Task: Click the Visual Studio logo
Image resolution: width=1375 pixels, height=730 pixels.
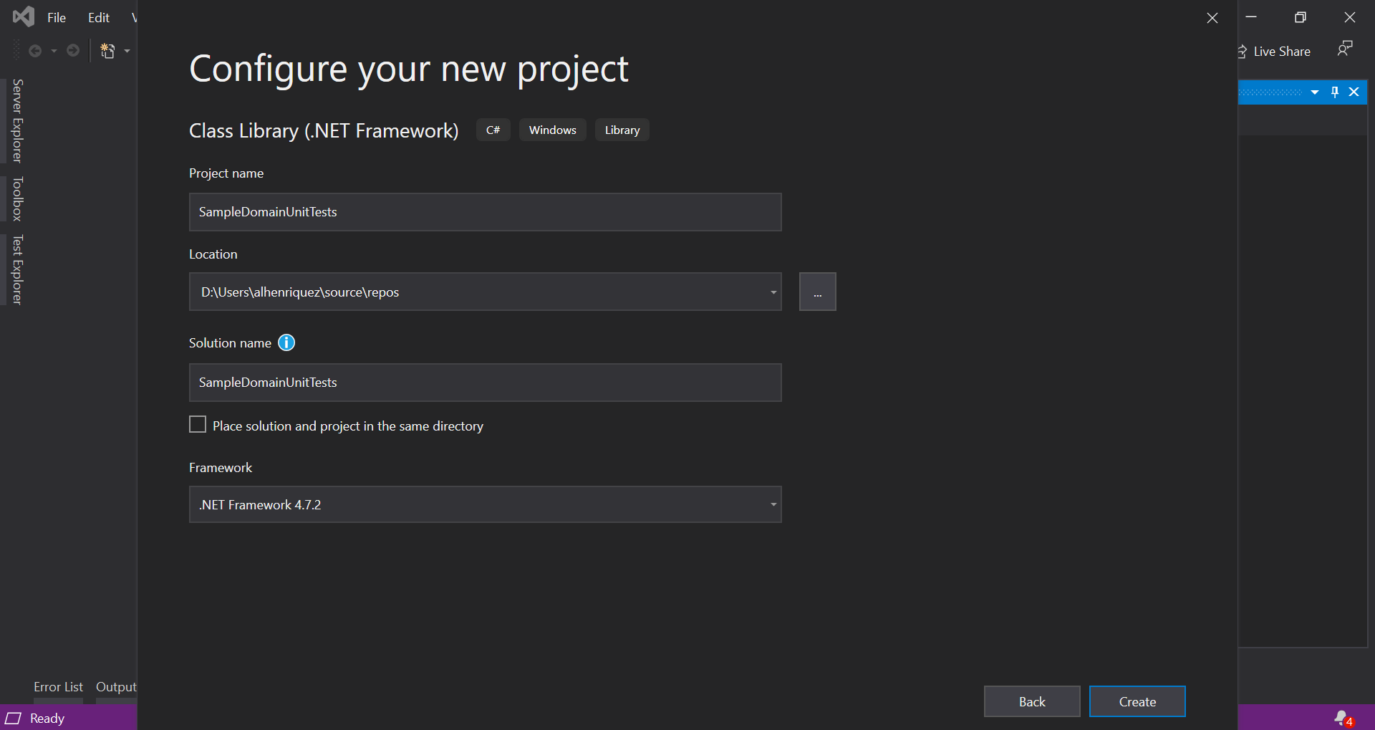Action: (23, 16)
